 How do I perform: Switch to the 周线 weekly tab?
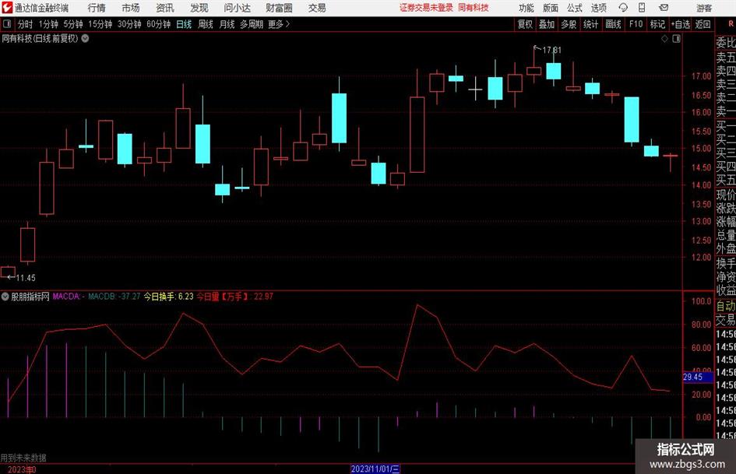pos(206,24)
